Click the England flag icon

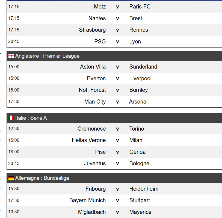(11, 56)
